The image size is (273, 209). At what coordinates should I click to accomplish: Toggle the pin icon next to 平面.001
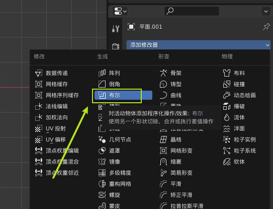coord(266,27)
